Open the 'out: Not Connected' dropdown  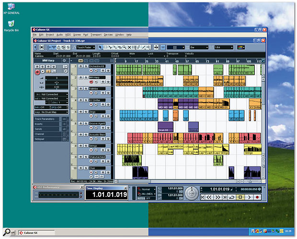(x=51, y=99)
